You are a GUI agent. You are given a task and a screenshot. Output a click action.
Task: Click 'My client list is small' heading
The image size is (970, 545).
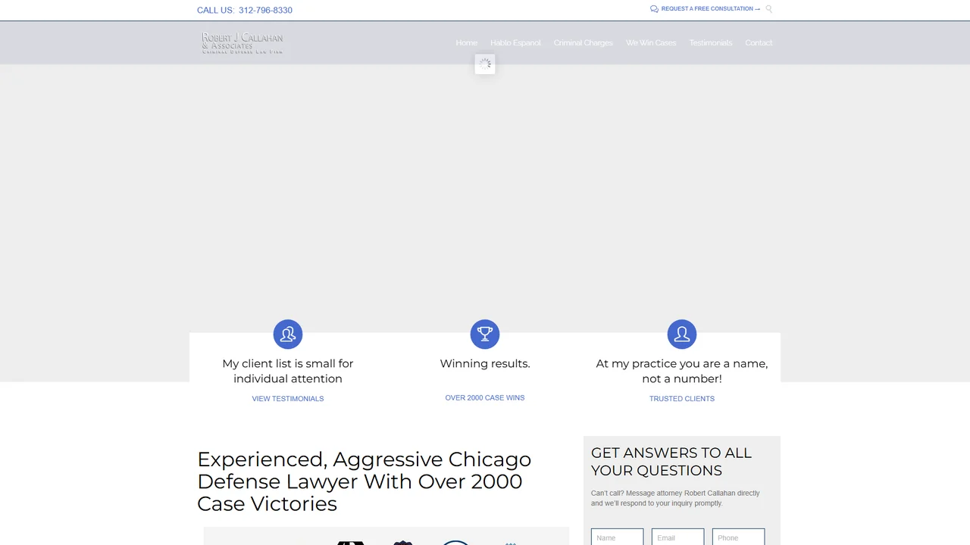(x=288, y=371)
